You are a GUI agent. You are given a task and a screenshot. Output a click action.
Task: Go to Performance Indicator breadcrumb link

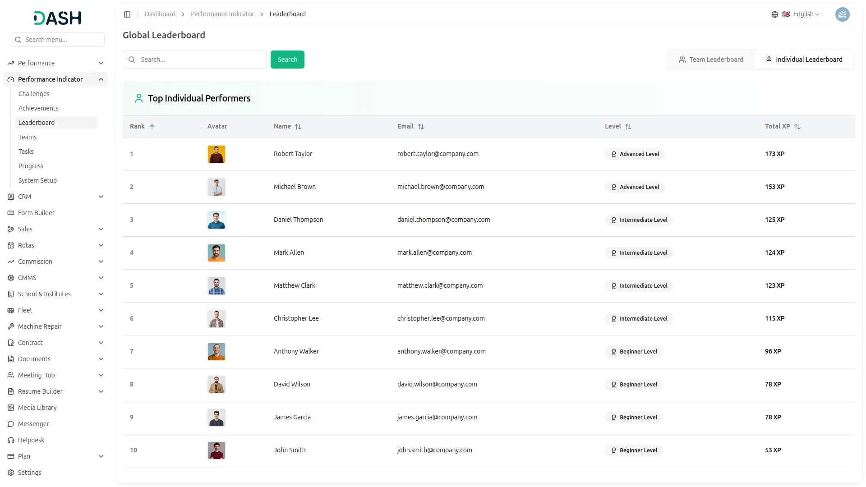coord(222,14)
